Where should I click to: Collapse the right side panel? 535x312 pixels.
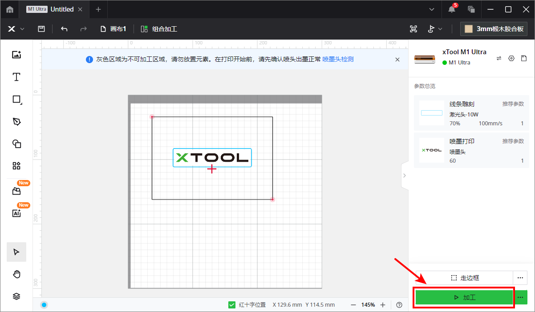coord(404,175)
